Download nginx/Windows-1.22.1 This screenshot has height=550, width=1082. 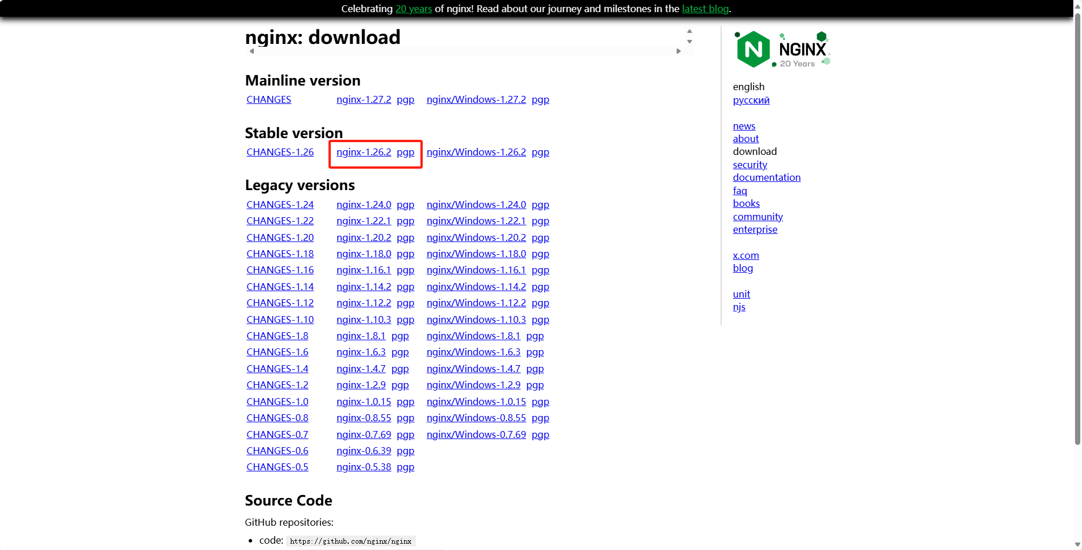pos(477,221)
